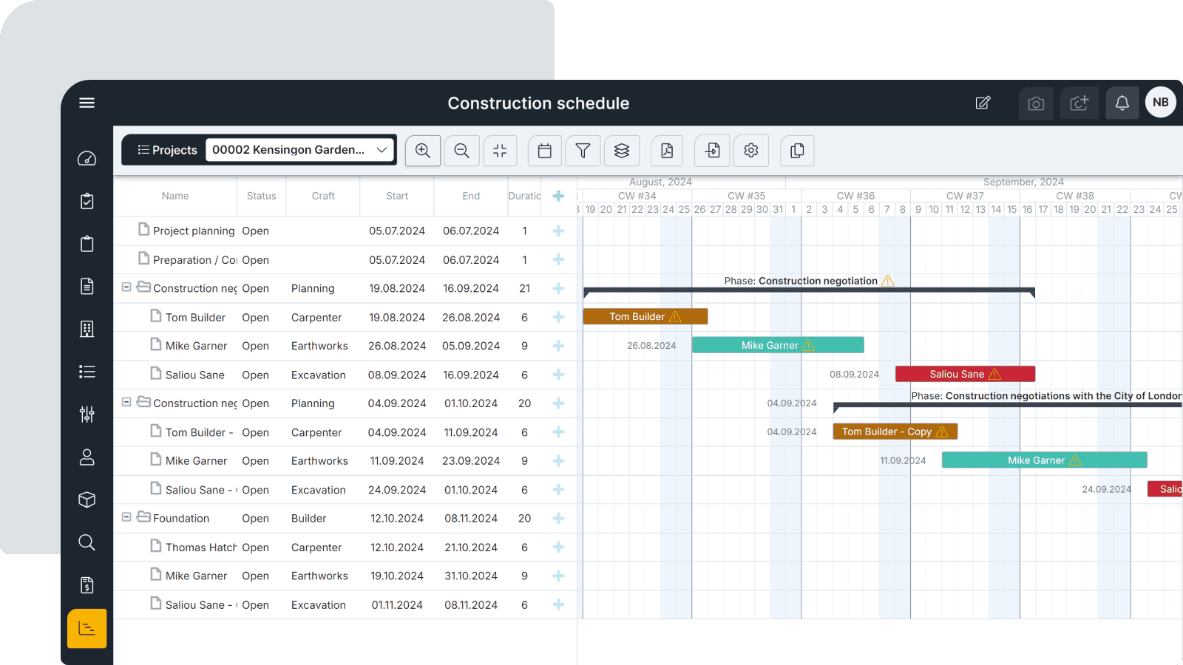Viewport: 1183px width, 665px height.
Task: Collapse the Foundation group
Action: [x=126, y=517]
